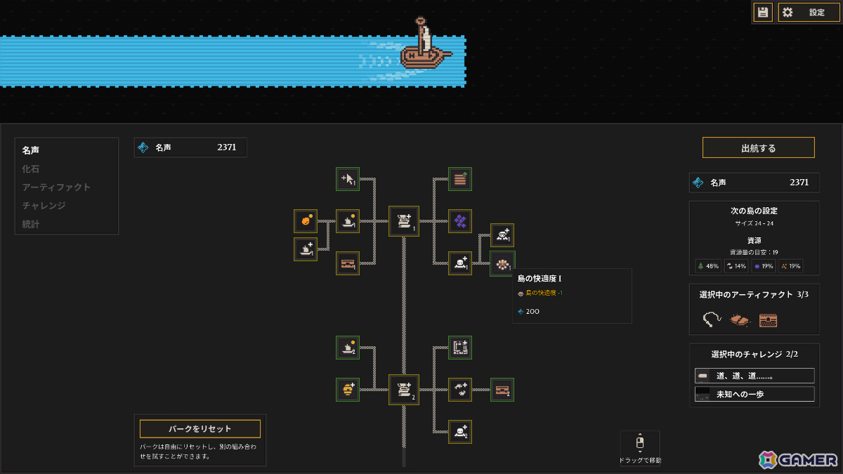The image size is (843, 474).
Task: Select the wooden planks upgrade perk
Action: click(460, 179)
